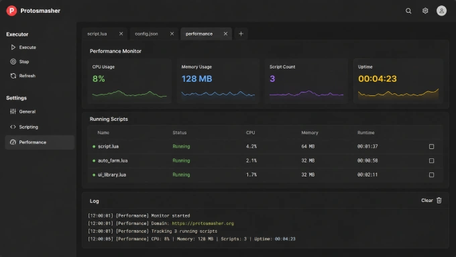Open search with the magnifier icon
Viewport: 456px width, 257px height.
(408, 11)
